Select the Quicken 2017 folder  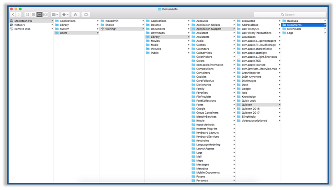(x=250, y=113)
